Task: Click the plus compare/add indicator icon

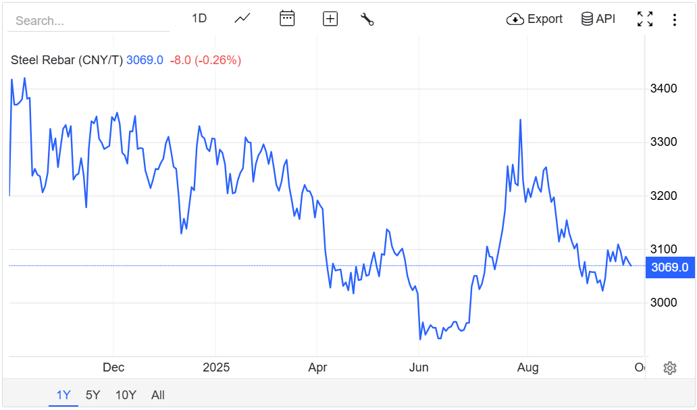Action: point(330,19)
